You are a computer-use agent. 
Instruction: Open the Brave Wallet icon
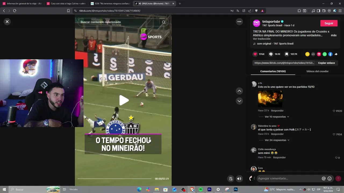pos(324,11)
